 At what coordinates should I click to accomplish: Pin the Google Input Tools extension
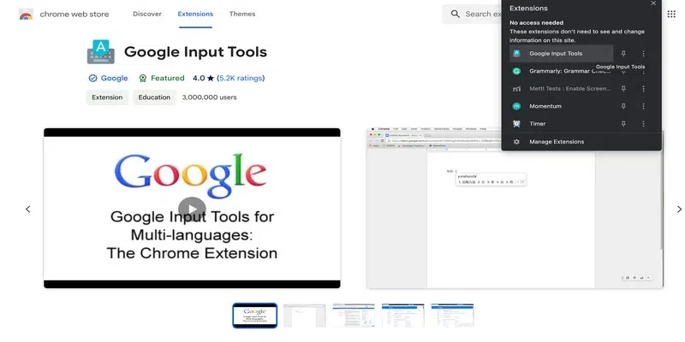(x=623, y=54)
